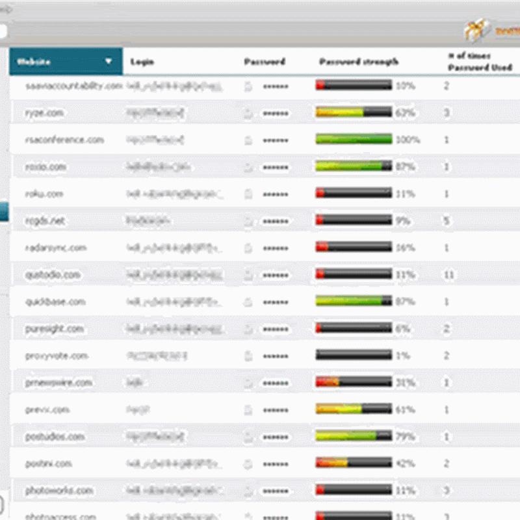520x520 pixels.
Task: Click the 87% strength value for roxio.com
Action: [x=405, y=167]
